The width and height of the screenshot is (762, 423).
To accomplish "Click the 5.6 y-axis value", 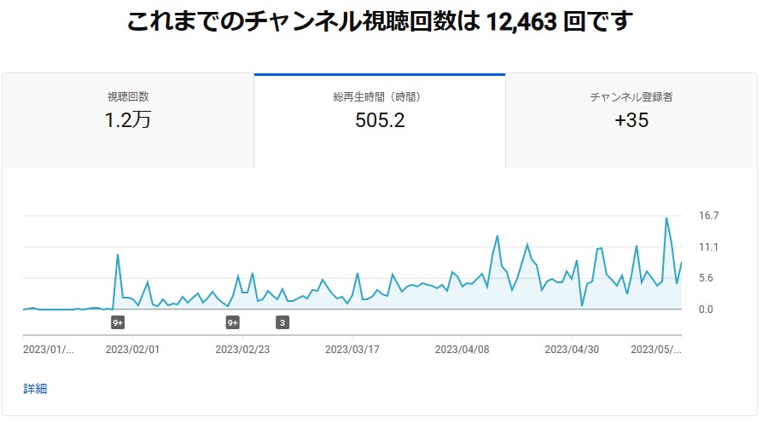I will (x=707, y=278).
